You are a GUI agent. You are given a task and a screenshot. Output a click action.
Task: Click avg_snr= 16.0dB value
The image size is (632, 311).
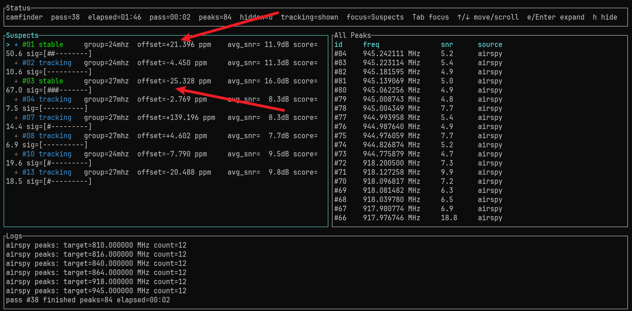[259, 81]
